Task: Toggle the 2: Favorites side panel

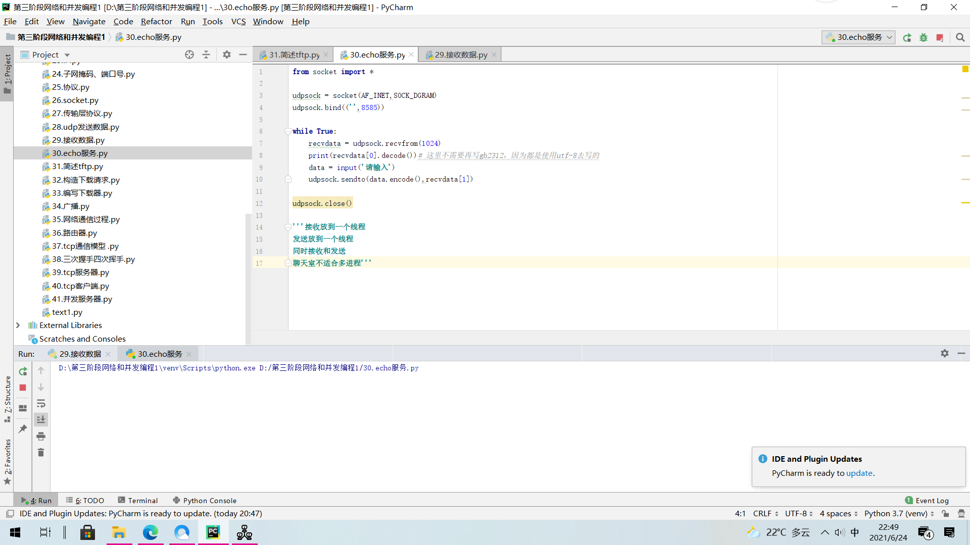Action: 7,462
